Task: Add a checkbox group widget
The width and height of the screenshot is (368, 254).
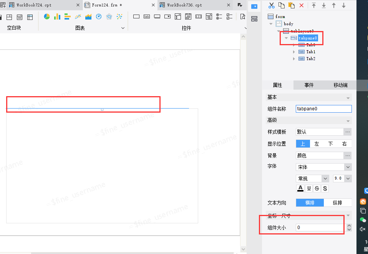Action: (x=230, y=16)
